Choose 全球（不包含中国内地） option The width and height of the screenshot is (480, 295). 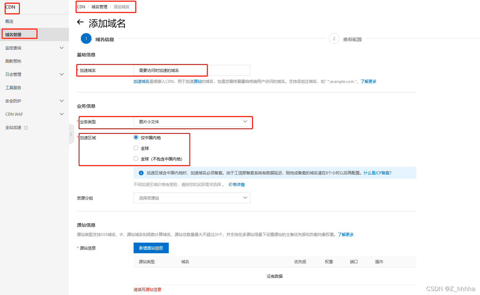click(x=136, y=158)
